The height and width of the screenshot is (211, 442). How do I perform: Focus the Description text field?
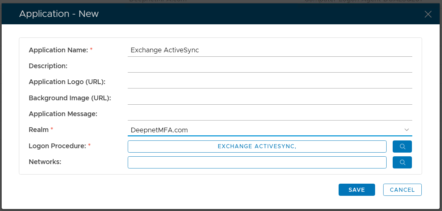270,66
